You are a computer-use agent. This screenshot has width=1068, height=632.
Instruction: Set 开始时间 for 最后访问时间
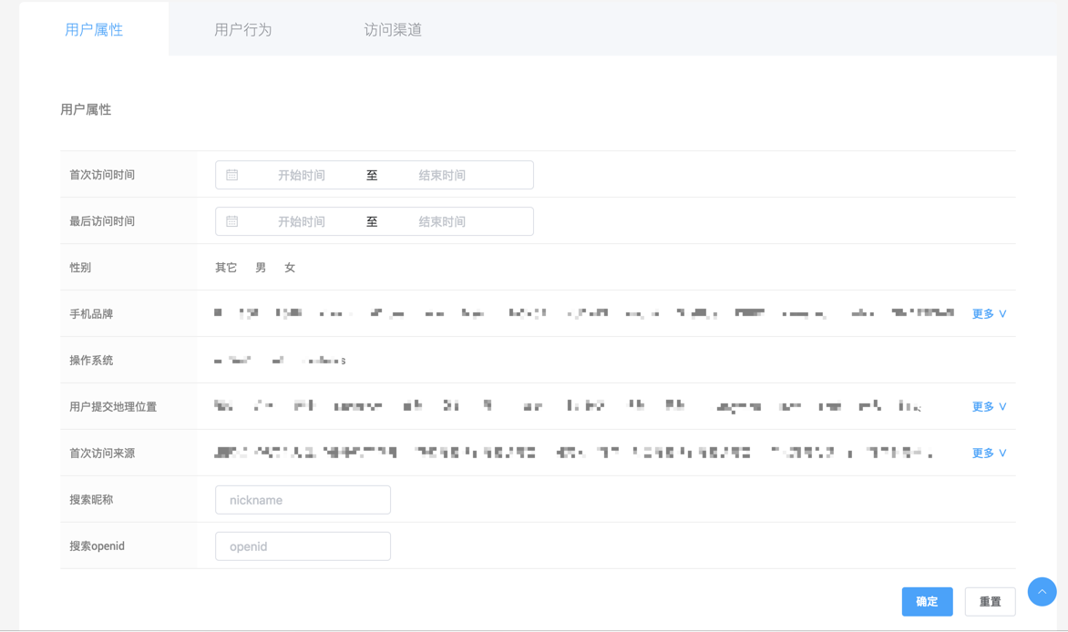click(302, 221)
